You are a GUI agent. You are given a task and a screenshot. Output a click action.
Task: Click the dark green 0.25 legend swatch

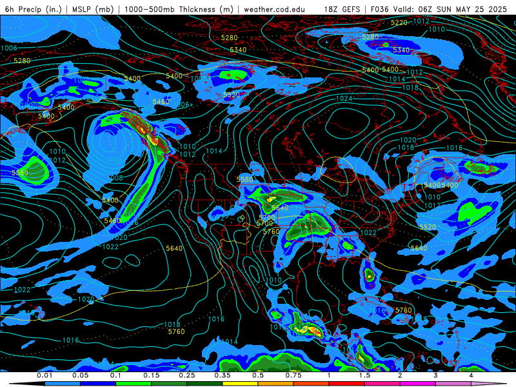point(204,384)
